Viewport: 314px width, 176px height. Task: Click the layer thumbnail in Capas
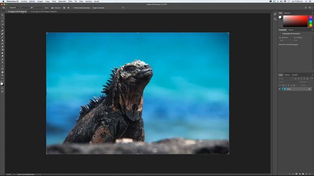pyautogui.click(x=284, y=89)
